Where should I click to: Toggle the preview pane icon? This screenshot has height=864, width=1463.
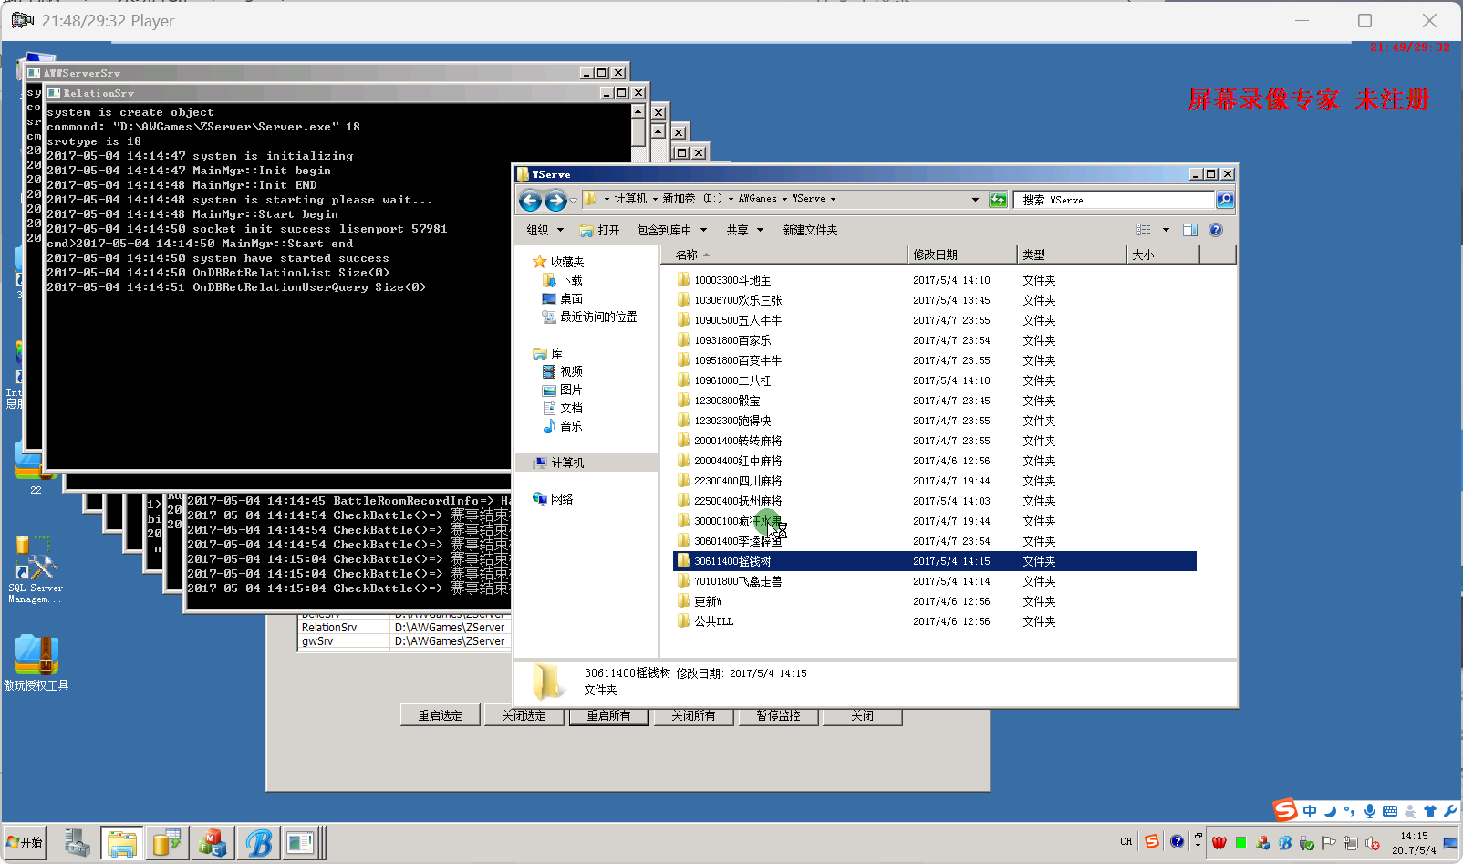pos(1189,230)
